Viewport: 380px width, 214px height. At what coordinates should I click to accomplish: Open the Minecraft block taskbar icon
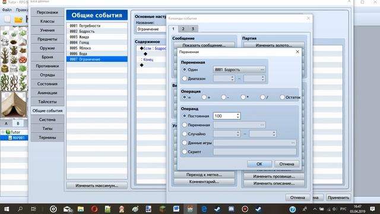(x=162, y=209)
